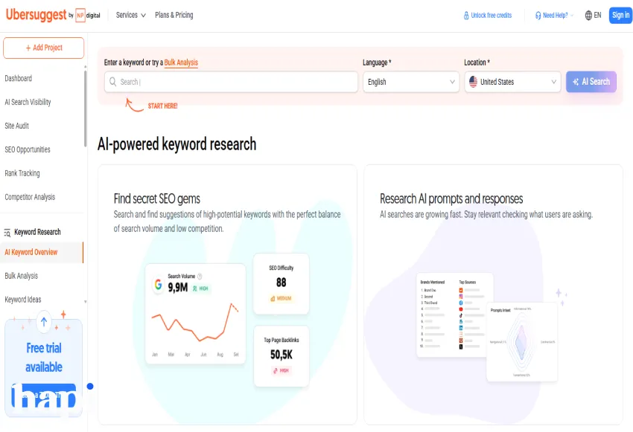The height and width of the screenshot is (432, 633).
Task: Click the Ubersuggest logo
Action: [36, 15]
